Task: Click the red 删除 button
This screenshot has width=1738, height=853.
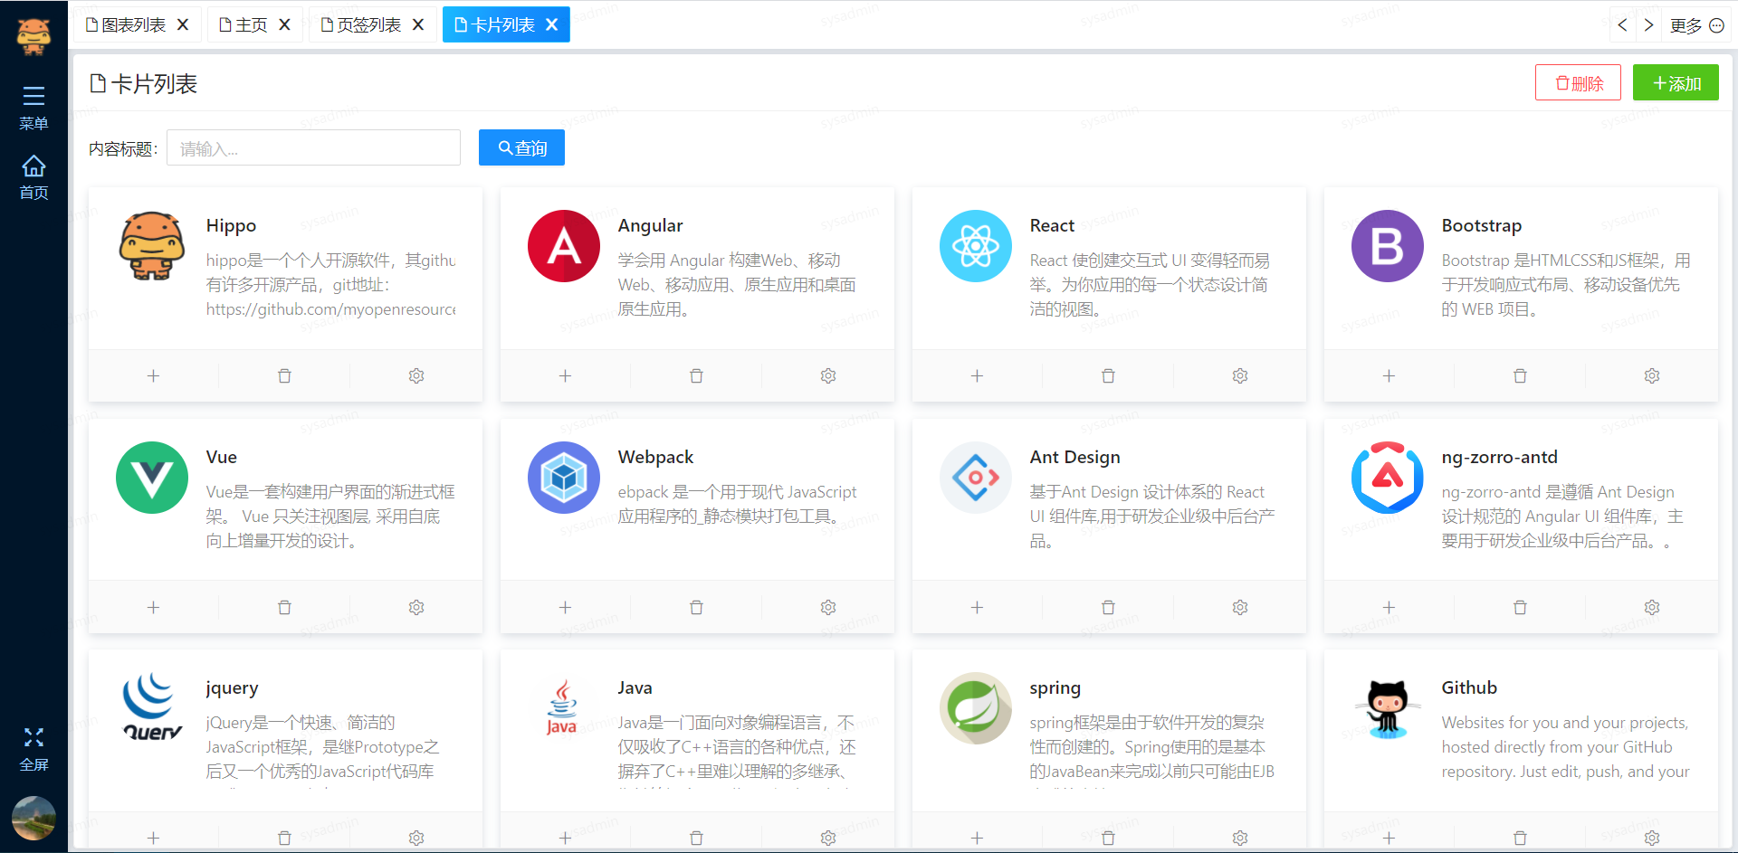Action: pyautogui.click(x=1578, y=83)
